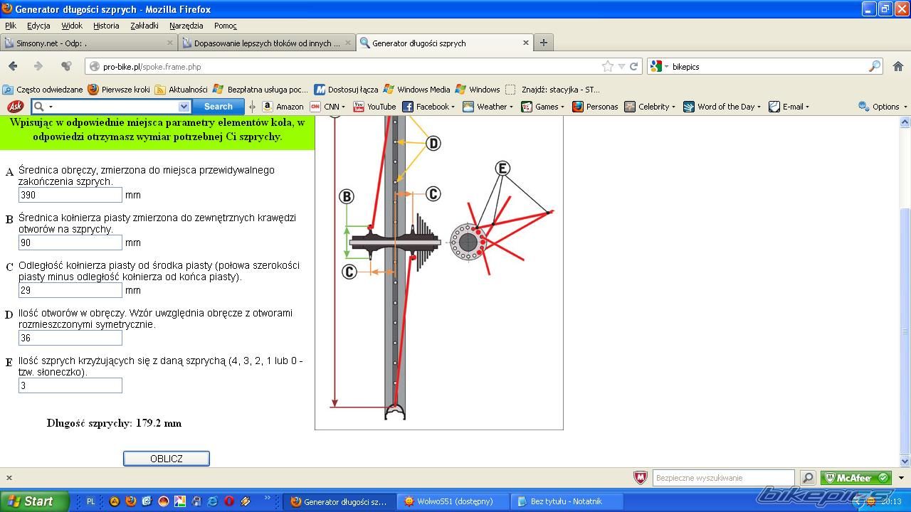Click the Firefox back arrow button
911x512 pixels.
click(13, 66)
